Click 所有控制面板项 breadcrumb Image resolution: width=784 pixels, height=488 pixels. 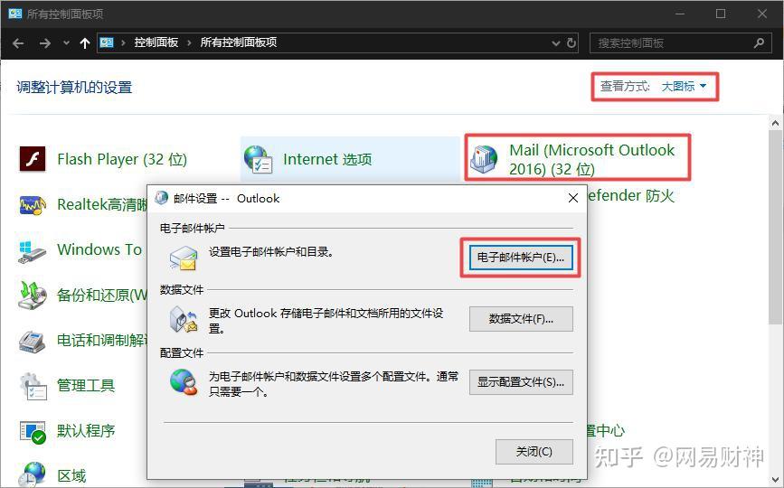click(x=239, y=42)
